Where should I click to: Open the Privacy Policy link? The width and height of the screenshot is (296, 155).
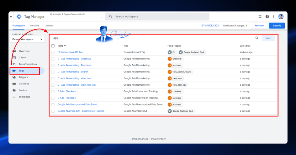pyautogui.click(x=158, y=139)
